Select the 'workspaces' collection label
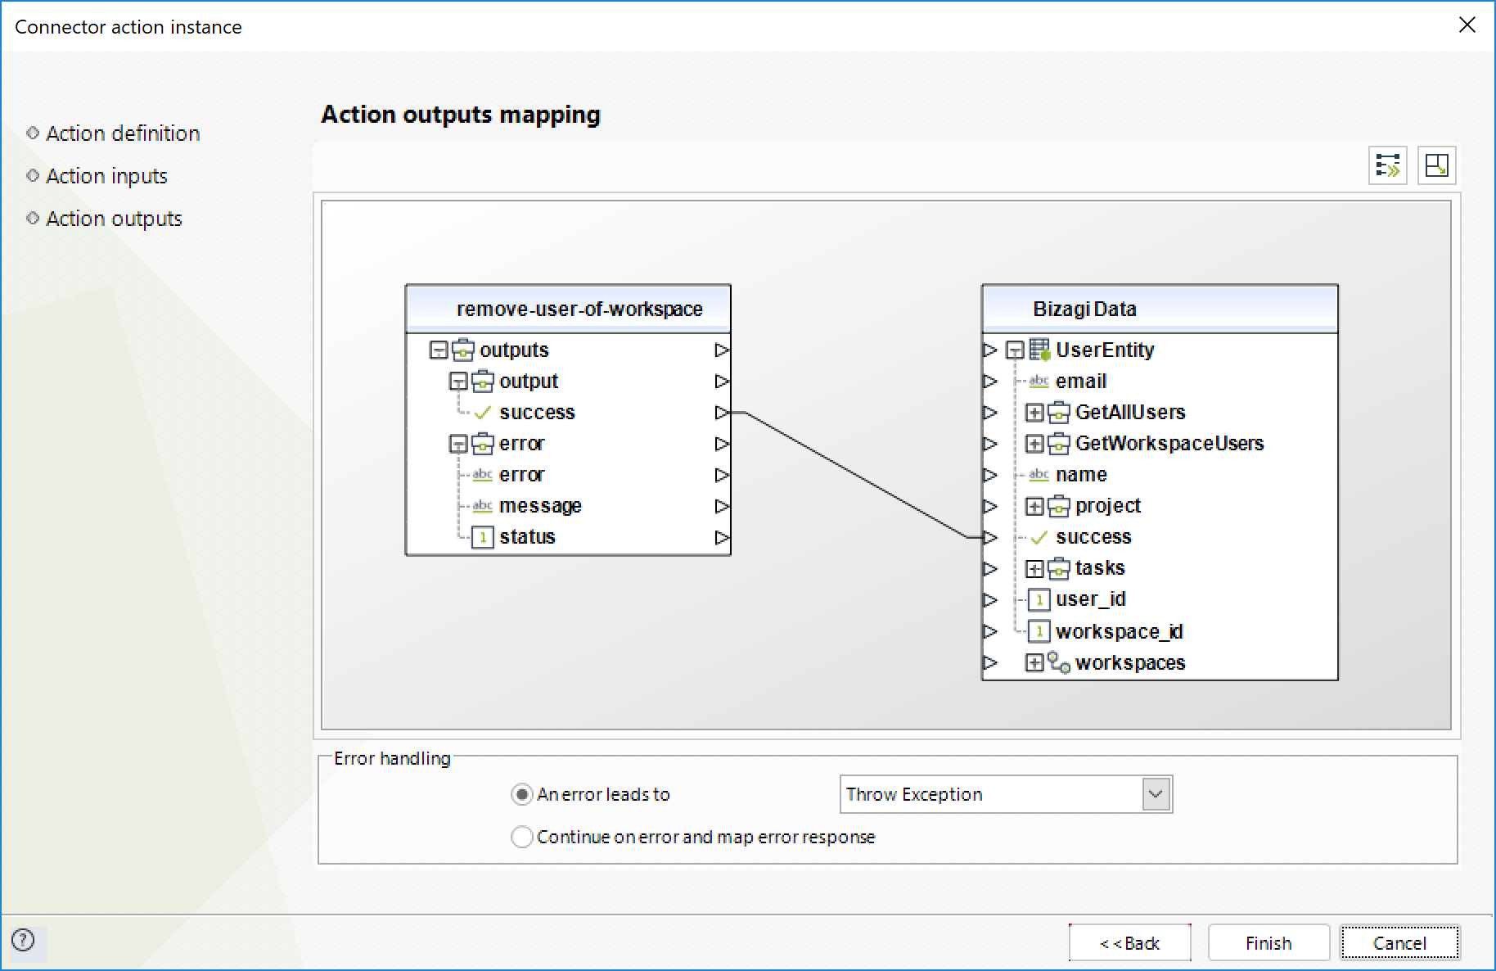 click(x=1130, y=662)
